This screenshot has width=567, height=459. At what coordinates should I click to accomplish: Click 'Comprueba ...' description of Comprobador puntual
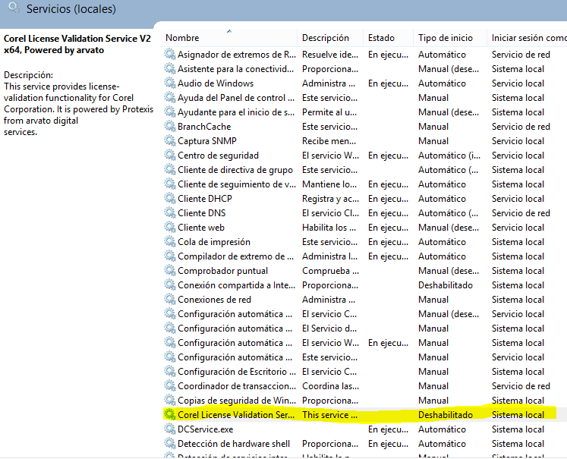click(330, 271)
